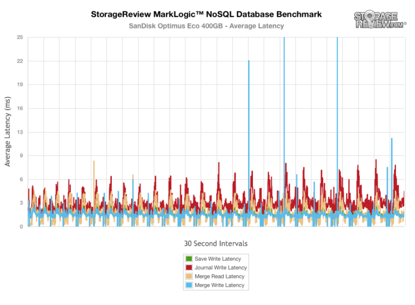Image resolution: width=415 pixels, height=305 pixels.
Task: Click the y-axis value 0
Action: [x=21, y=226]
